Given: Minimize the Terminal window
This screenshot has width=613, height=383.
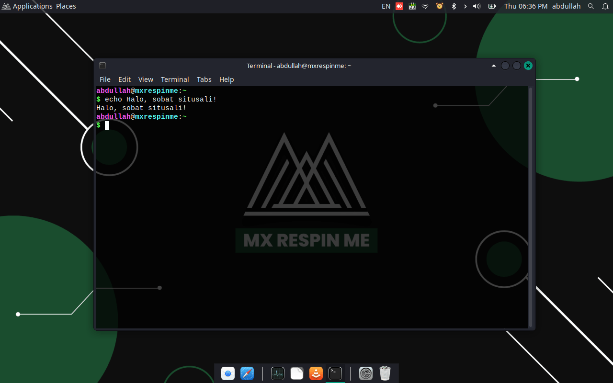Looking at the screenshot, I should (505, 66).
